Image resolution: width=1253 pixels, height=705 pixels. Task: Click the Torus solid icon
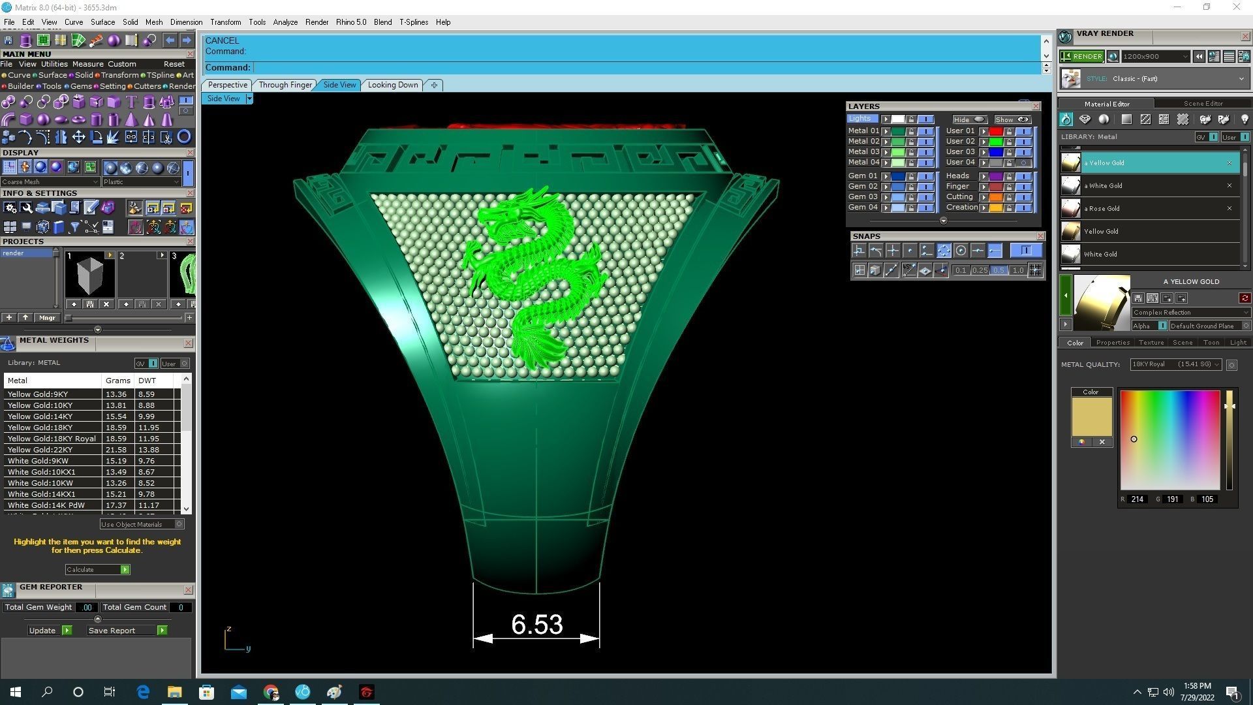coord(78,119)
